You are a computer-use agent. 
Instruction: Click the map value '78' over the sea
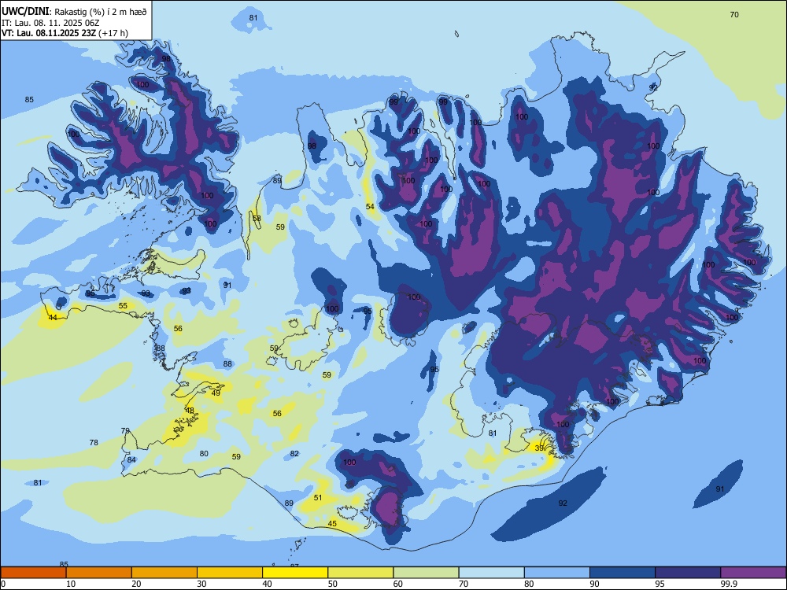pos(94,442)
